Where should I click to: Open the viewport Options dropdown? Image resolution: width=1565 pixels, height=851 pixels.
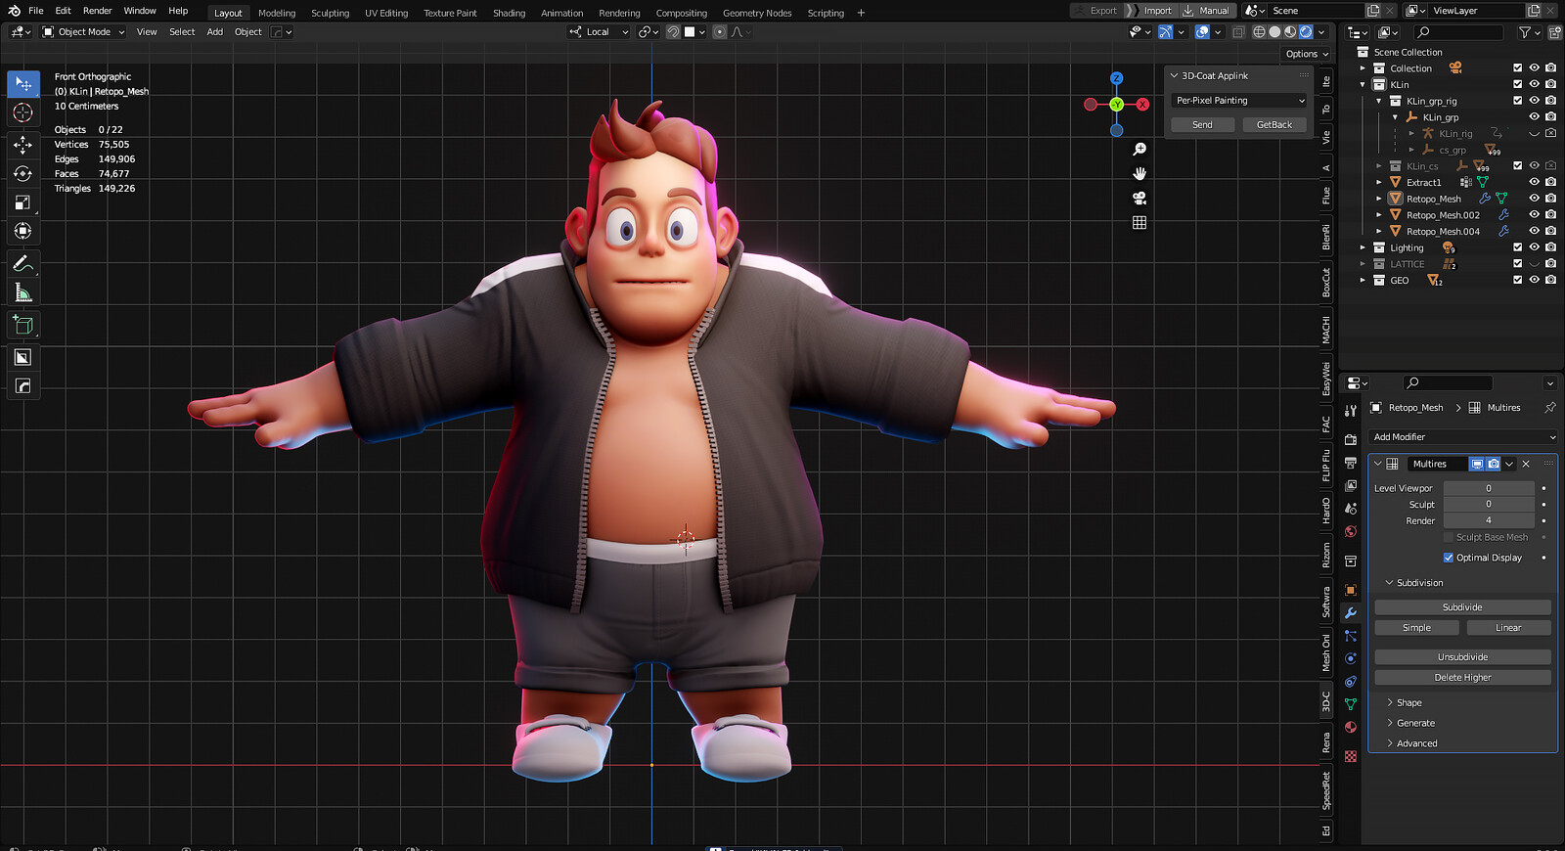tap(1307, 55)
